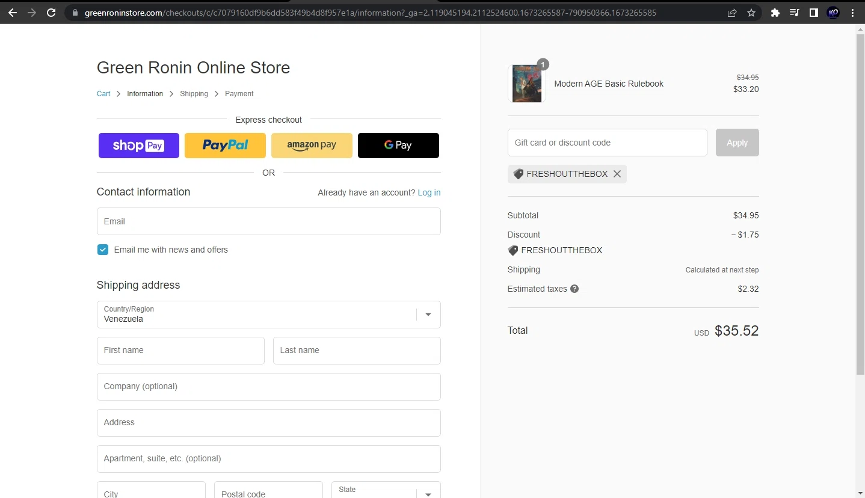Click the total amount $35.52
Screen dimensions: 865x498
(737, 331)
